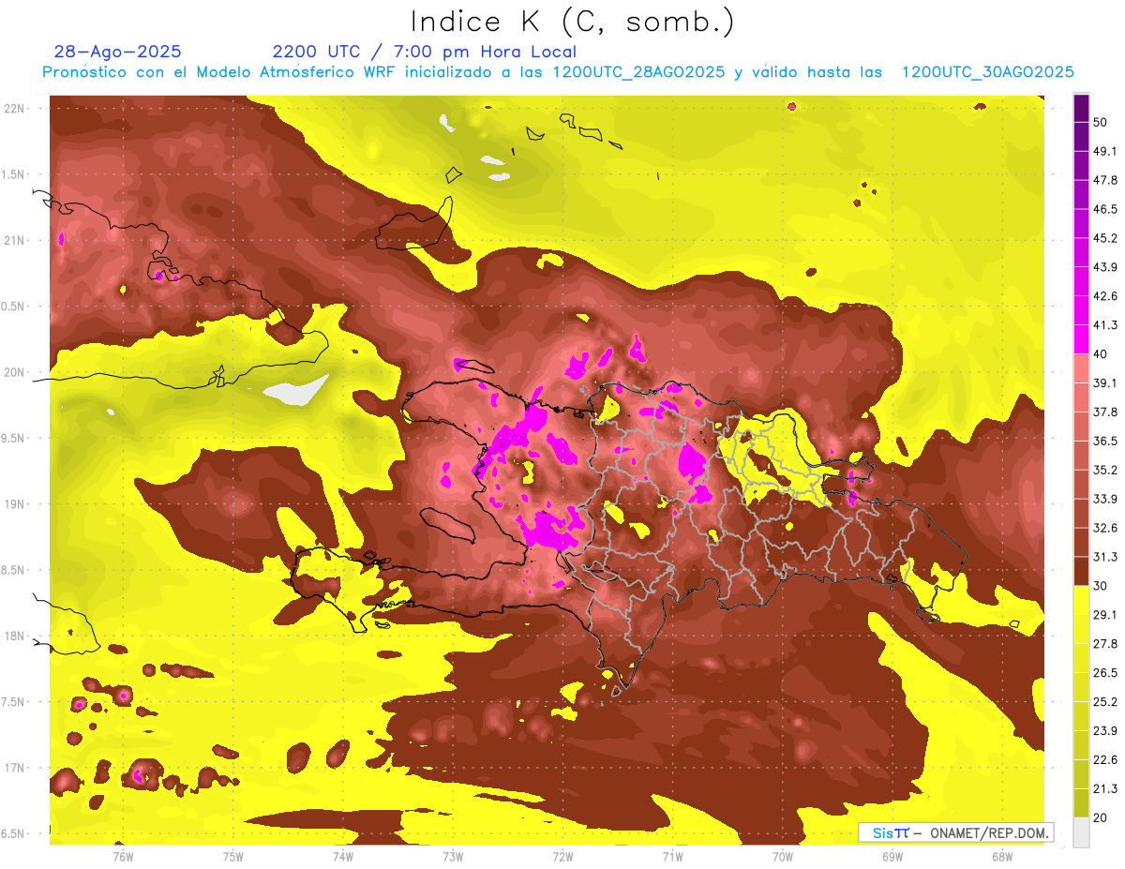1125x869 pixels.
Task: Pick the light gray legend band below 20
Action: pos(1081,832)
